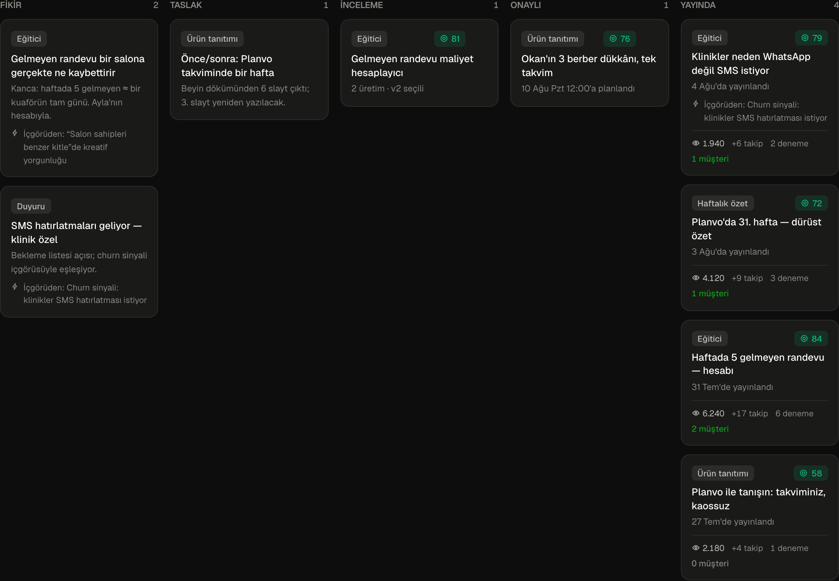Click the eye views icon next to 1.940
The image size is (839, 581).
tap(696, 143)
